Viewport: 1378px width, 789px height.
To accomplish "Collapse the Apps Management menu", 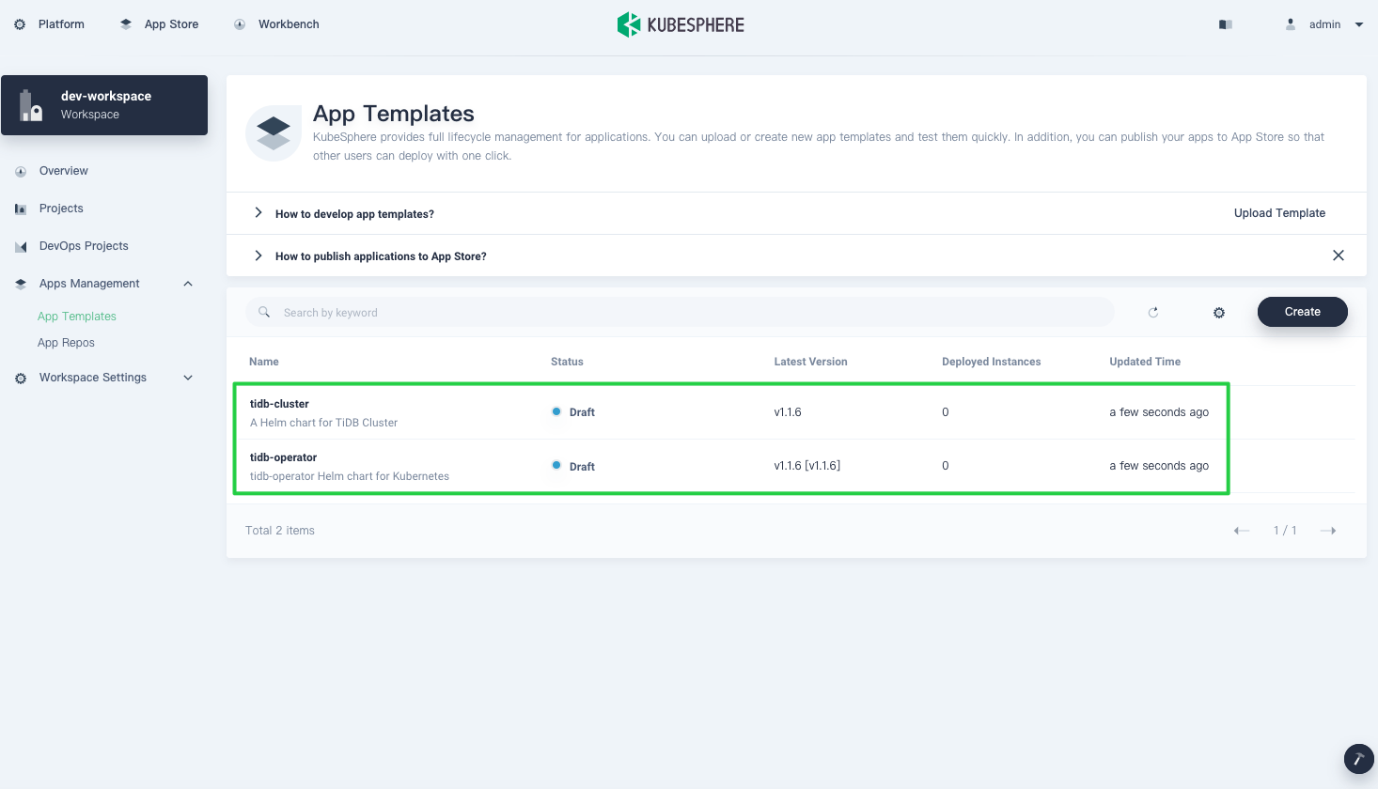I will click(188, 284).
